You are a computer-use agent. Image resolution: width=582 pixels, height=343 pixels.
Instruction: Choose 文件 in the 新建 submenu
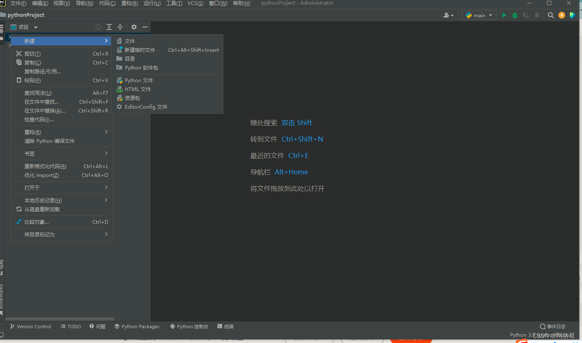[167, 41]
